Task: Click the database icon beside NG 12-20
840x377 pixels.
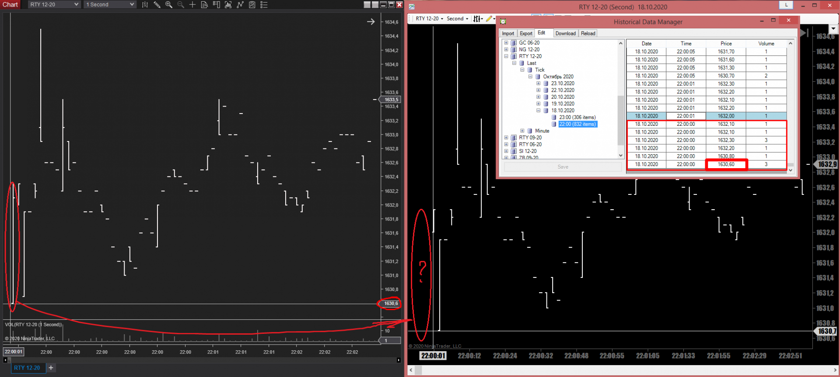Action: pyautogui.click(x=514, y=49)
